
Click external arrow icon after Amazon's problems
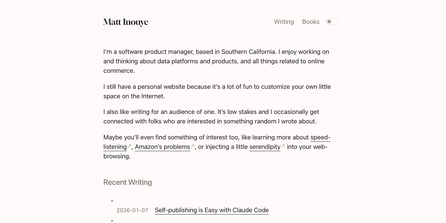[193, 146]
